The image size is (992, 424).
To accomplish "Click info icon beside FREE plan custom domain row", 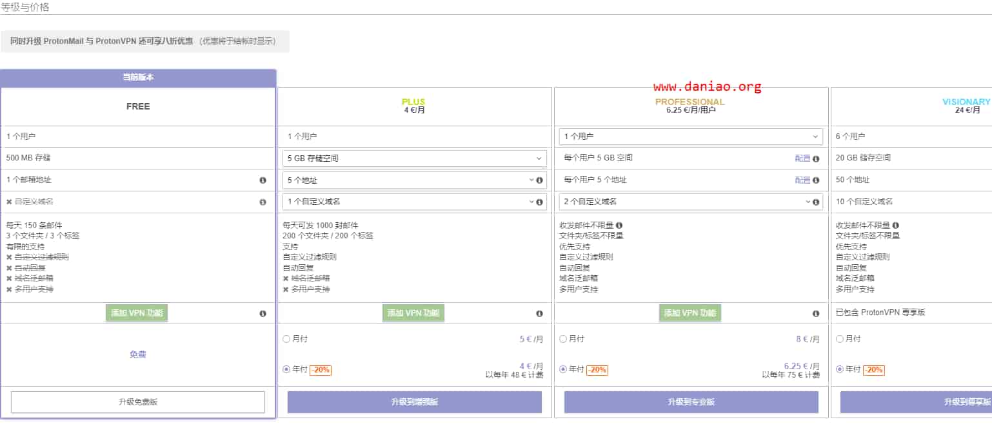I will (x=263, y=202).
